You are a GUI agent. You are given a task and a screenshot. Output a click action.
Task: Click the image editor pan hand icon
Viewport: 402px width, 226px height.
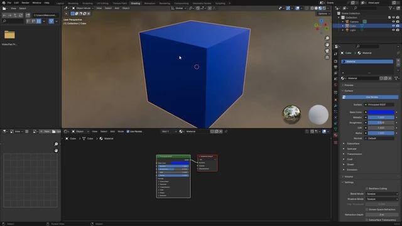pos(56,151)
